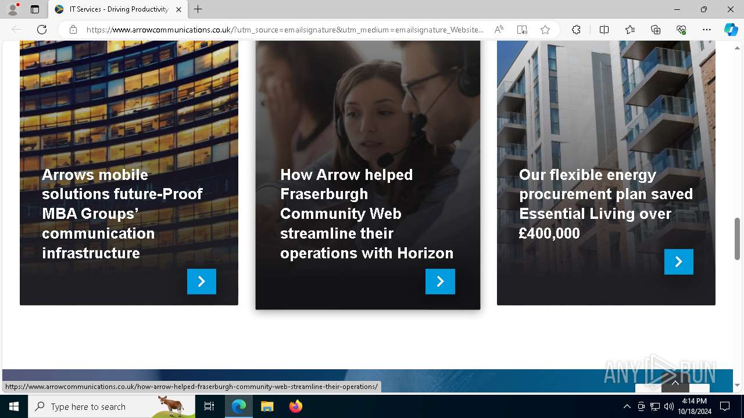Click the scrollbar down arrow
The width and height of the screenshot is (744, 418).
pos(737,385)
